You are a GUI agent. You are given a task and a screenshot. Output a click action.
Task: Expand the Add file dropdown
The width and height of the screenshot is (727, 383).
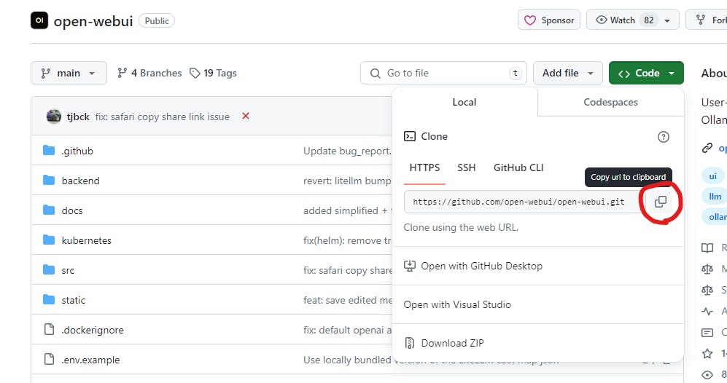pyautogui.click(x=568, y=73)
